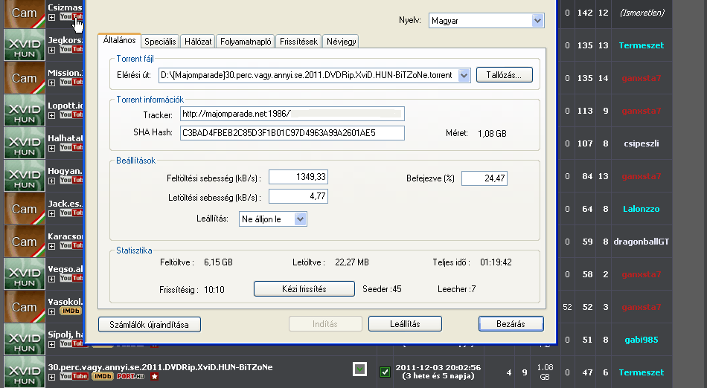
Task: Click the XviD HUN icon beside Sípolj
Action: click(x=25, y=340)
